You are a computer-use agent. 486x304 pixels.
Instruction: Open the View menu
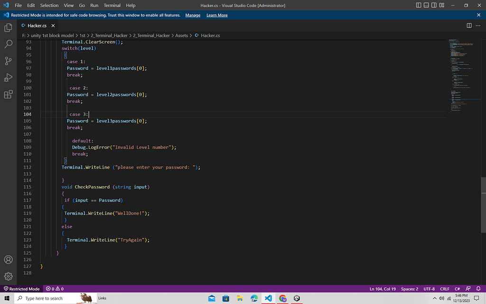(68, 5)
